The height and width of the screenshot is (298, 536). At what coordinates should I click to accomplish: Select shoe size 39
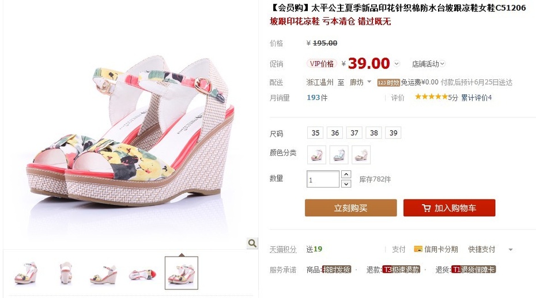[394, 133]
